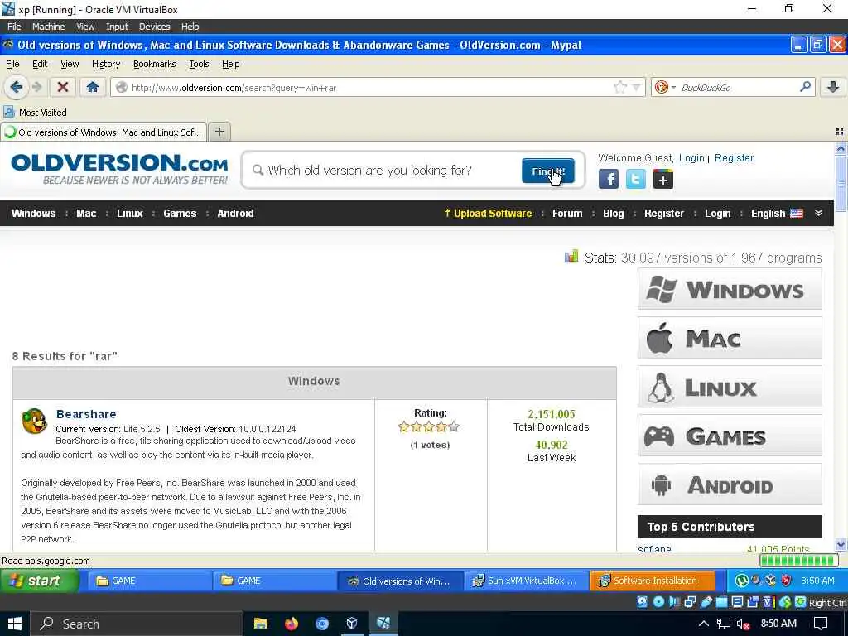The image size is (848, 636).
Task: Click the page vertical scrollbar down arrow
Action: 841,545
